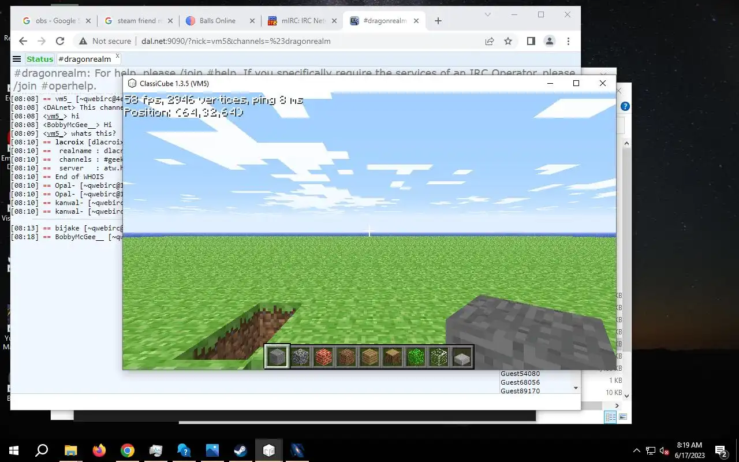Click File Explorer scroll down arrow
The height and width of the screenshot is (462, 739).
(626, 396)
